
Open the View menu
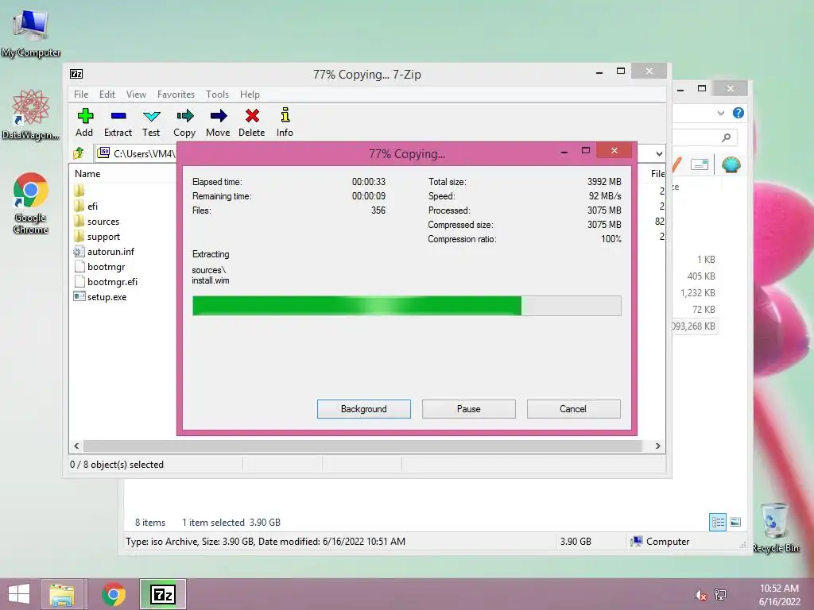click(x=136, y=95)
